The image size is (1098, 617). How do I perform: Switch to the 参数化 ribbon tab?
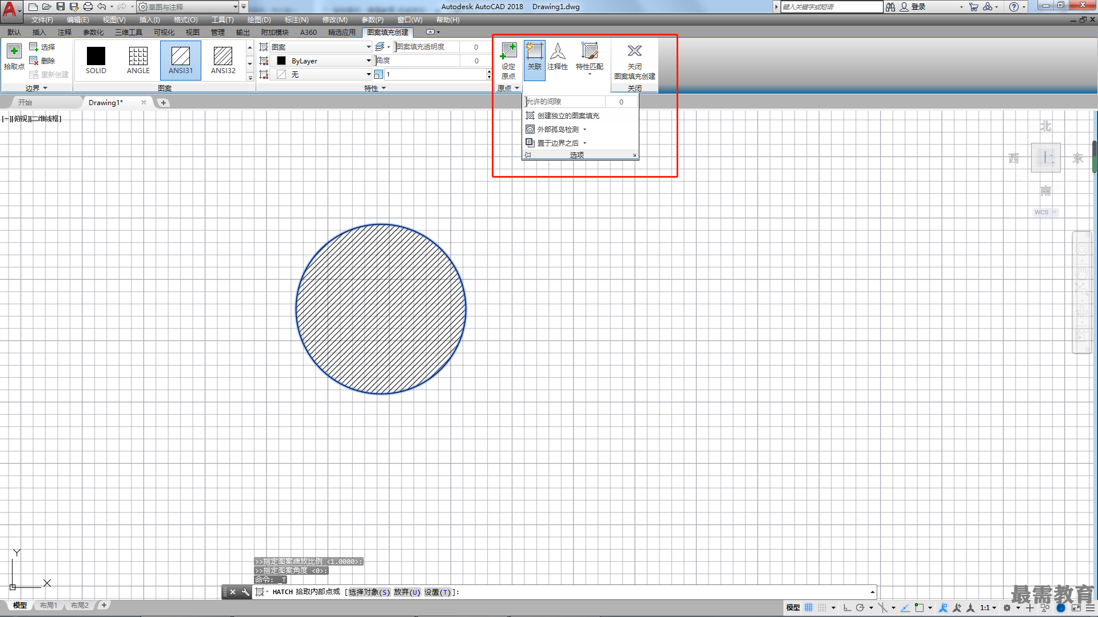point(93,33)
